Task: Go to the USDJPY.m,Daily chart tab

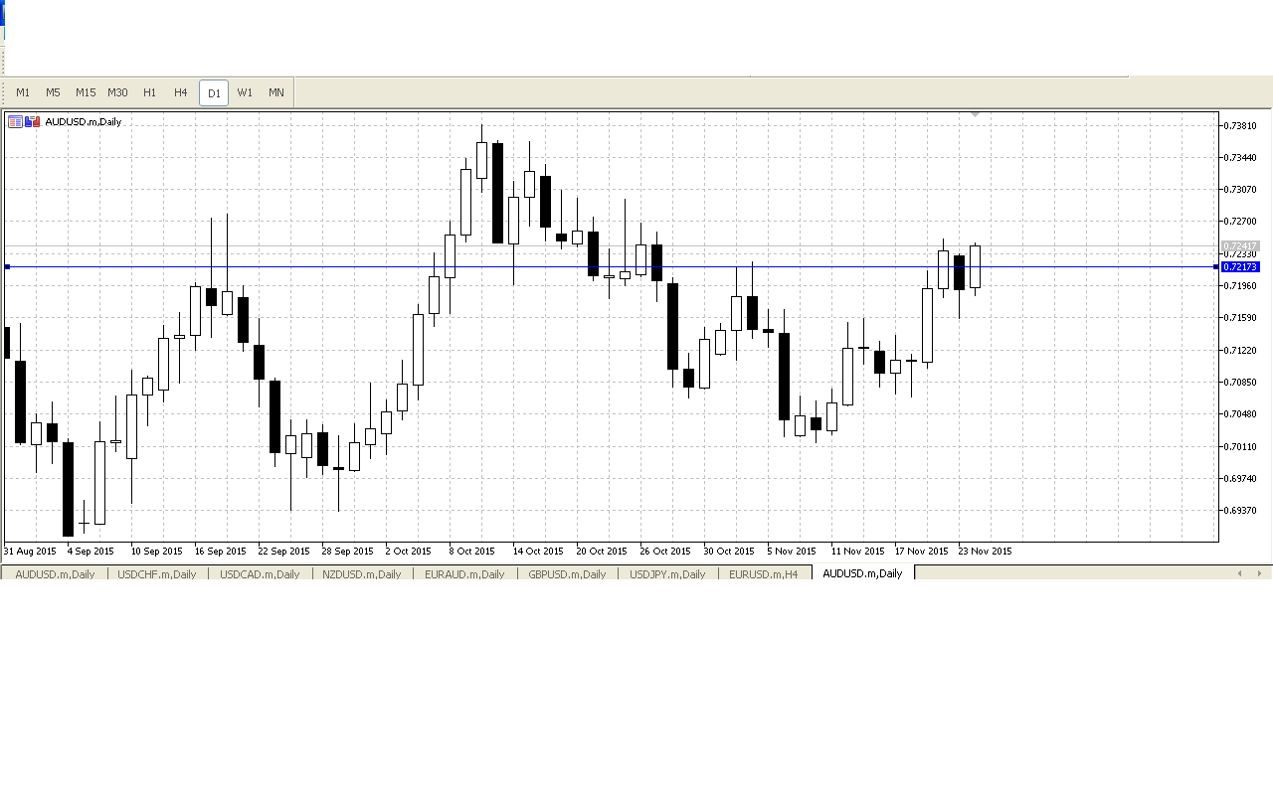Action: point(666,573)
